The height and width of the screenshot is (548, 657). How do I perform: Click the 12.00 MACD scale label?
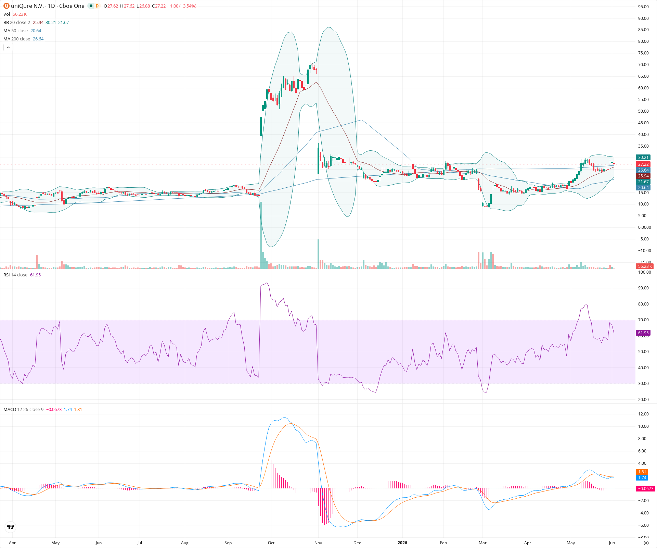pos(643,414)
